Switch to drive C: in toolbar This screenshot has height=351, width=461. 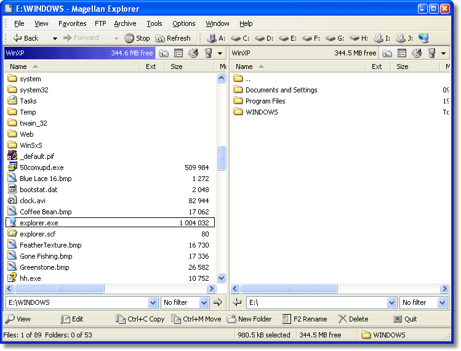pos(241,38)
